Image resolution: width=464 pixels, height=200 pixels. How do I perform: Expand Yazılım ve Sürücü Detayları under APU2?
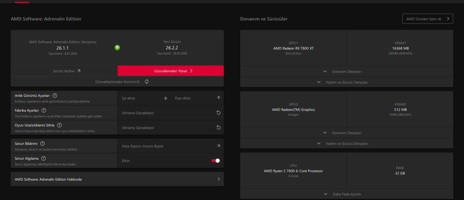click(347, 144)
